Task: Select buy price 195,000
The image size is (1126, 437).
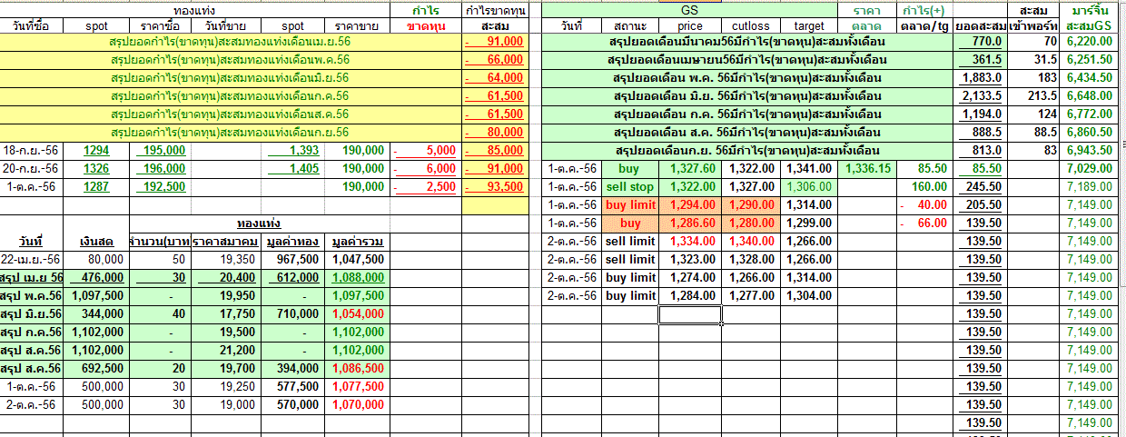Action: click(x=159, y=151)
